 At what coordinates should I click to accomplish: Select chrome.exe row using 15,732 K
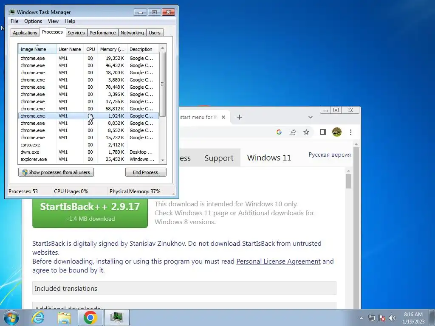[88, 138]
